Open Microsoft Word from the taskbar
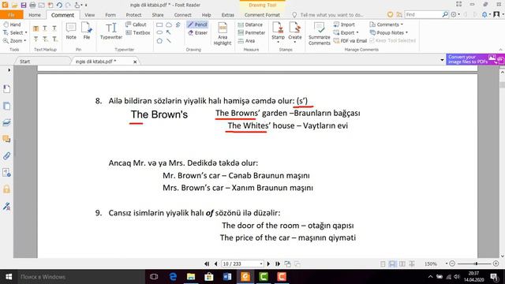Viewport: 505px width, 284px height. pos(227,277)
